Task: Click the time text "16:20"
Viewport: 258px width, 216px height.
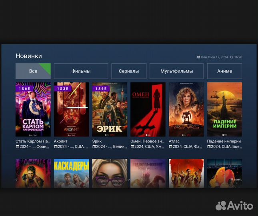Action: tap(238, 57)
